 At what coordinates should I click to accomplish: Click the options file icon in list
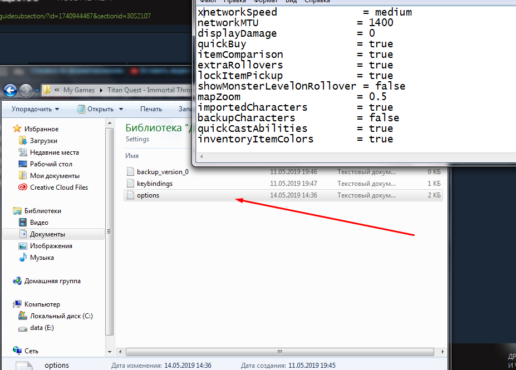tap(131, 195)
